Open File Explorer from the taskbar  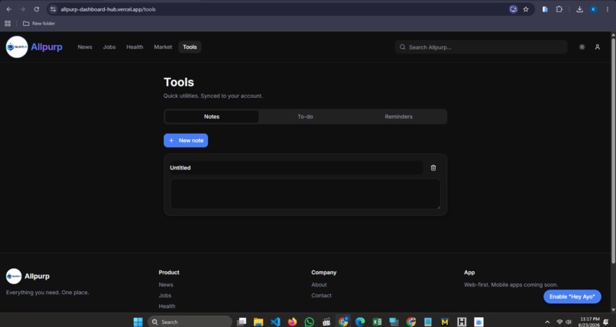click(258, 322)
